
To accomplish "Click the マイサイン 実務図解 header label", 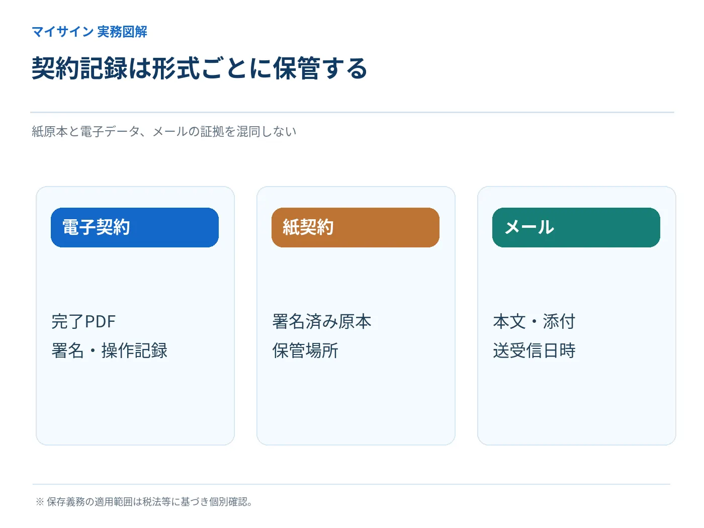I will pos(90,32).
